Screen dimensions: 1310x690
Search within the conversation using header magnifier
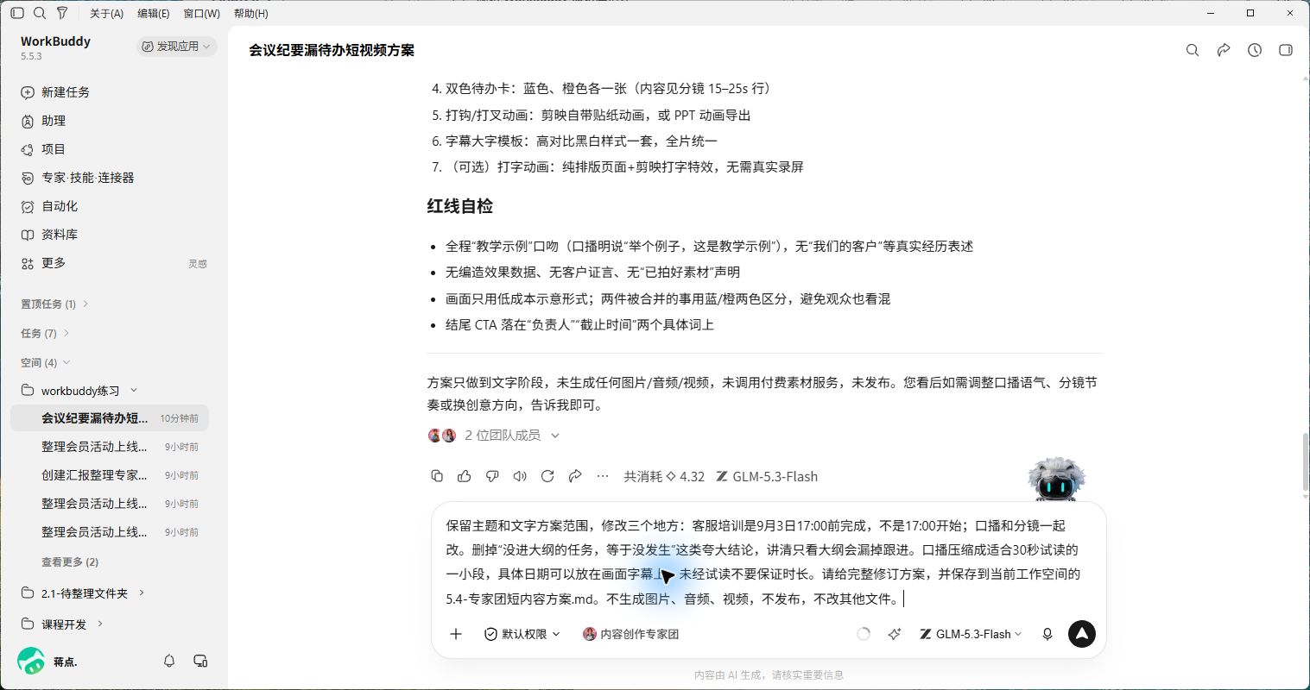[1193, 50]
